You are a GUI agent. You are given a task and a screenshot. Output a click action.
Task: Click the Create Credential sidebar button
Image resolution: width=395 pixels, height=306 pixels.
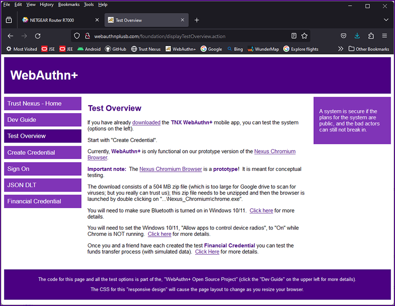pyautogui.click(x=43, y=153)
